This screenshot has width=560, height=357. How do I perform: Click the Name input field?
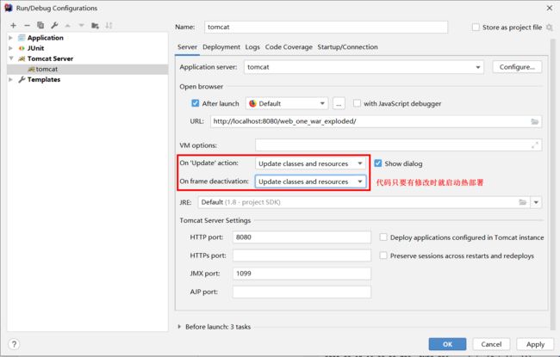[326, 28]
